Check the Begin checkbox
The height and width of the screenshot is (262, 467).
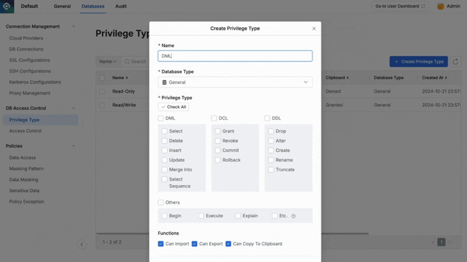pyautogui.click(x=164, y=215)
